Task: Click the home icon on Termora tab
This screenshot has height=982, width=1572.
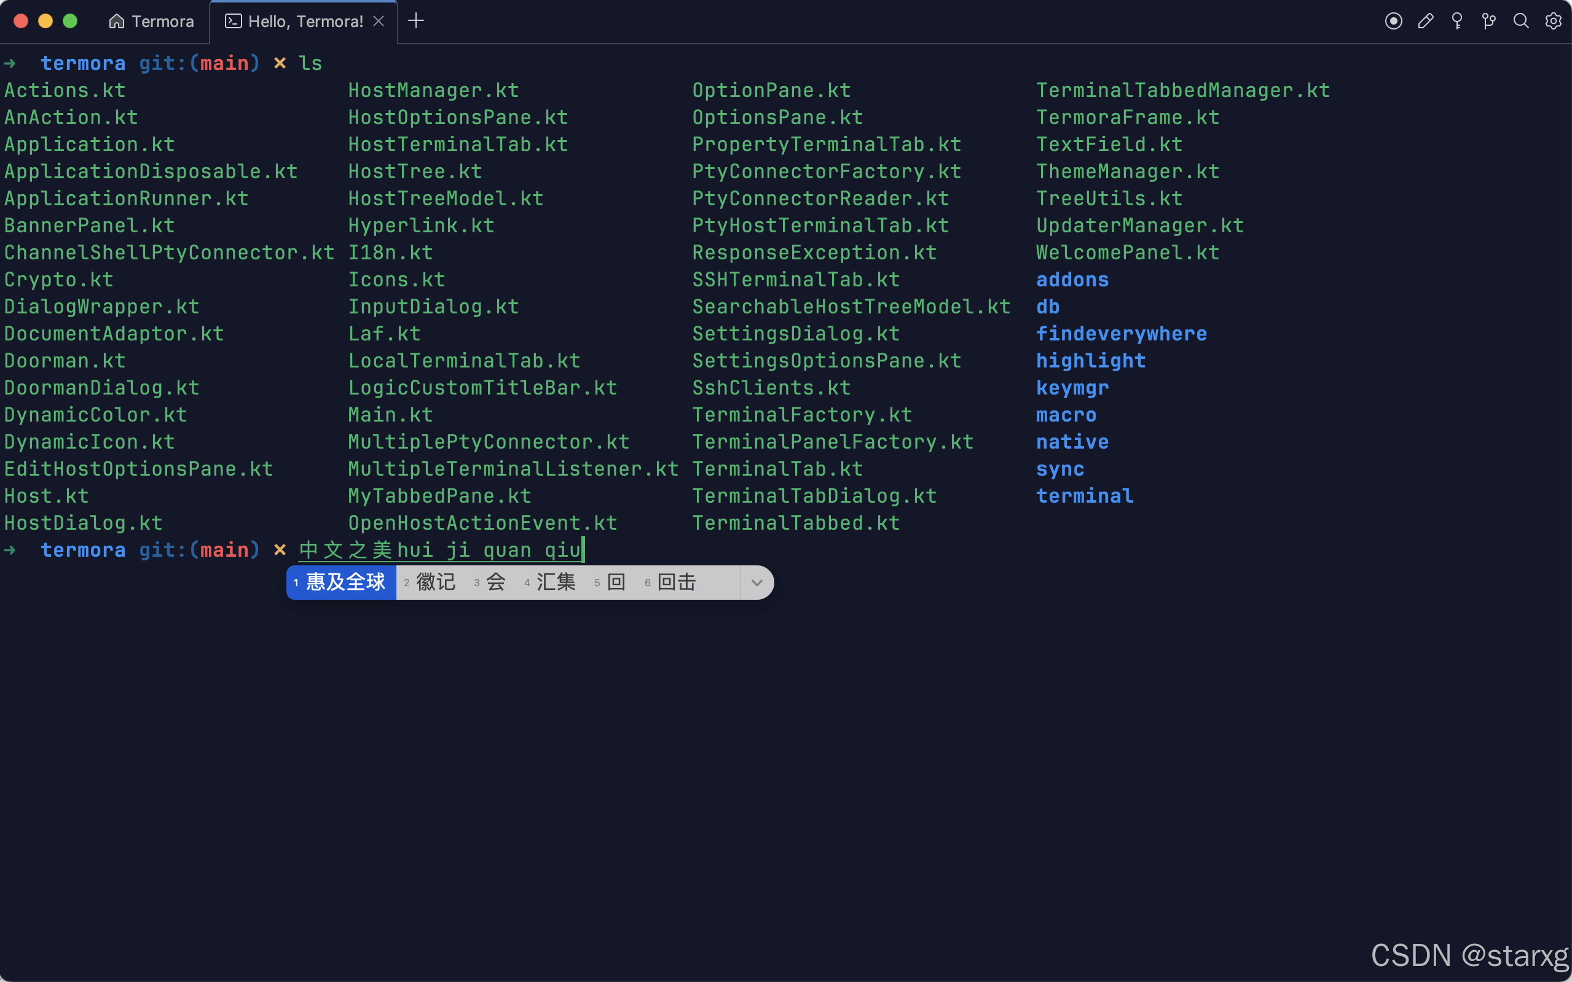Action: tap(116, 22)
